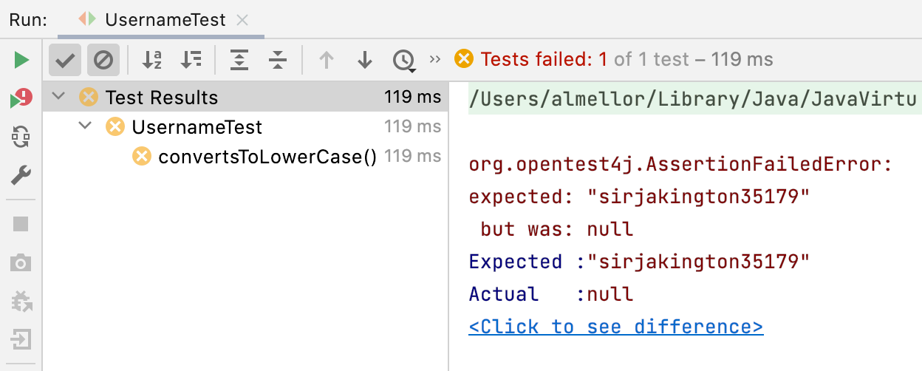Image resolution: width=922 pixels, height=371 pixels.
Task: Expand all test nodes icon
Action: [239, 60]
